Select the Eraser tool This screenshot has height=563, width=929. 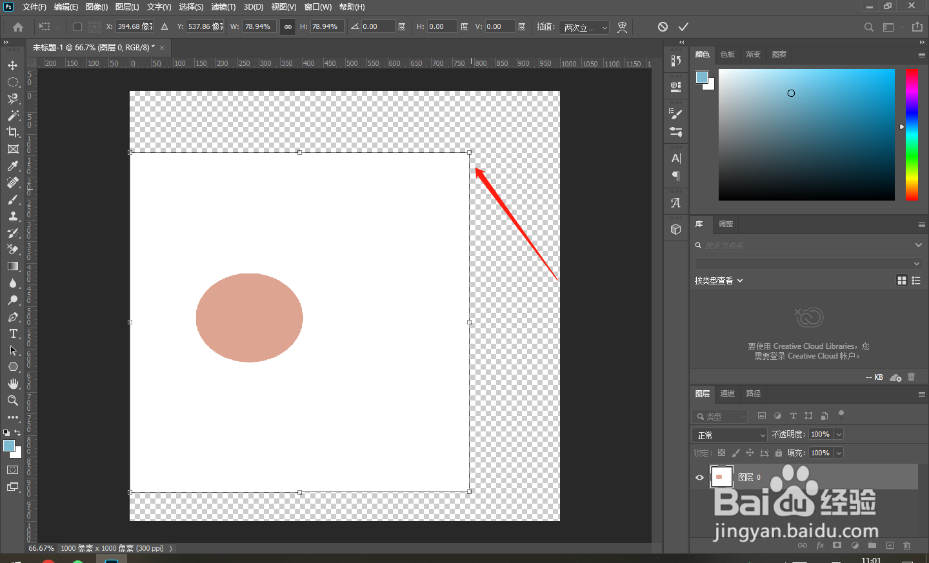click(13, 250)
